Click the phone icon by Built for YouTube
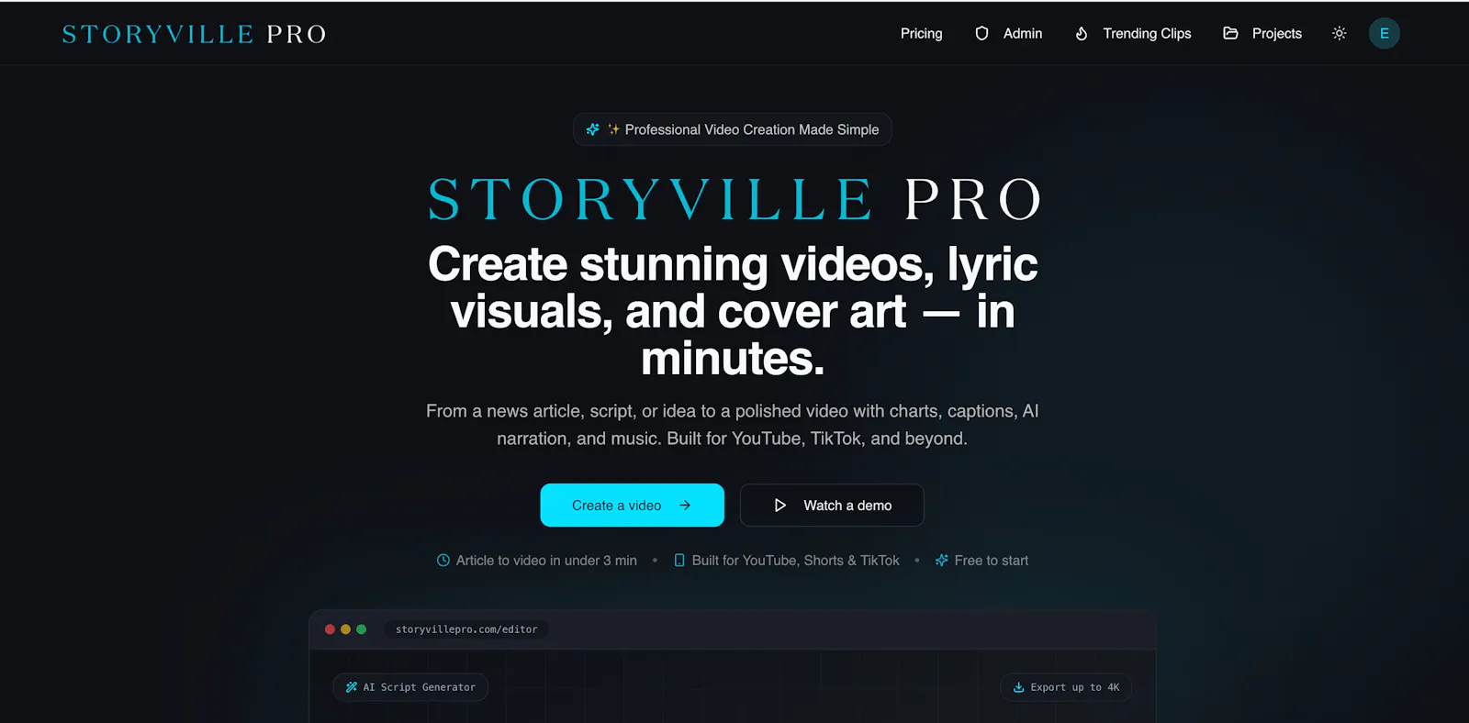Viewport: 1469px width, 723px height. (679, 560)
